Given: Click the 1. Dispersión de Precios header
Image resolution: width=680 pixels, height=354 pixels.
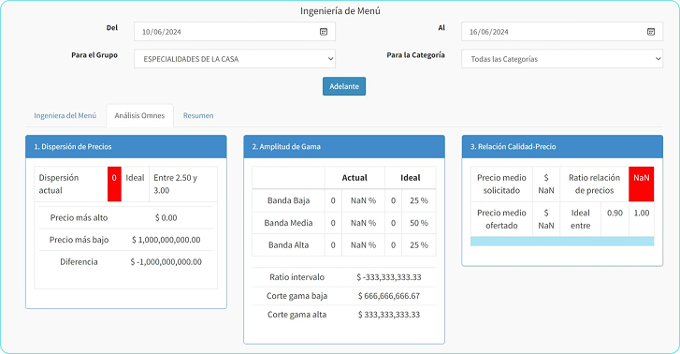Looking at the screenshot, I should (x=125, y=146).
